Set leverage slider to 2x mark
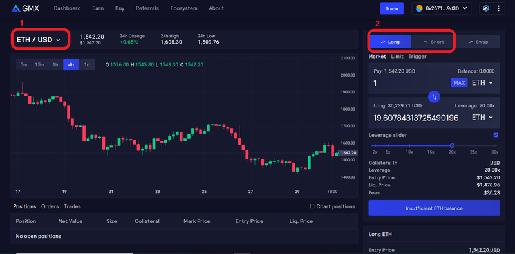 pos(375,145)
